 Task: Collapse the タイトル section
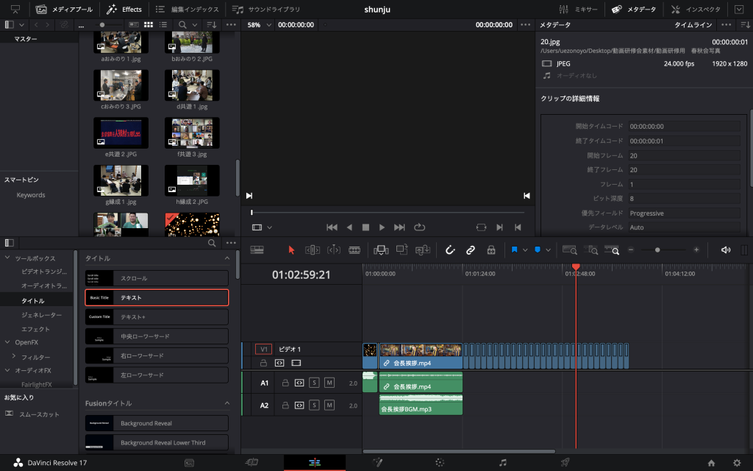point(226,258)
